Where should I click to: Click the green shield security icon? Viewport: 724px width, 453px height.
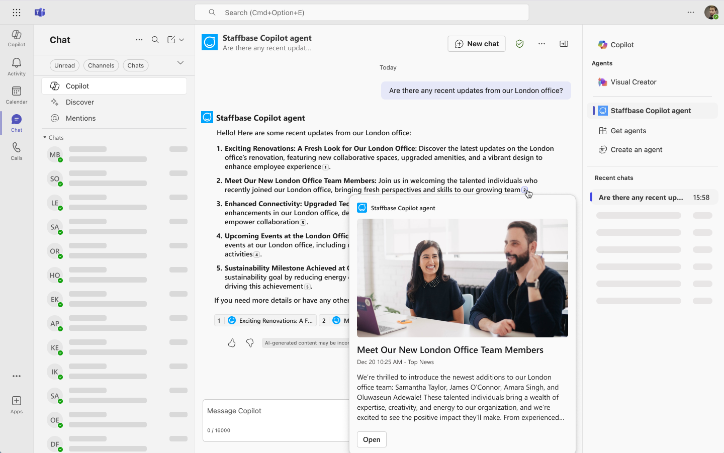(x=520, y=44)
